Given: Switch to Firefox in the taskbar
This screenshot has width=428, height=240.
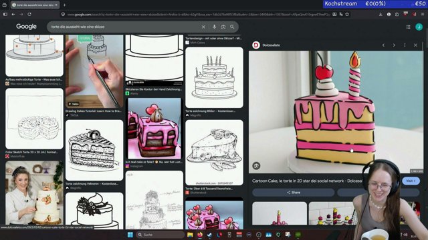Looking at the screenshot, I should coord(200,235).
